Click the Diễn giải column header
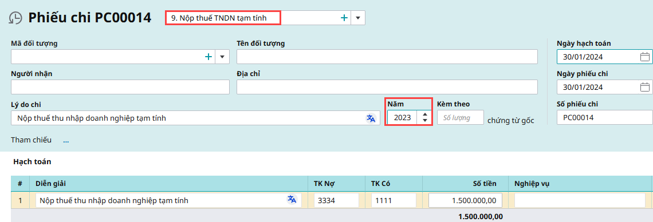The width and height of the screenshot is (653, 222). pos(168,183)
